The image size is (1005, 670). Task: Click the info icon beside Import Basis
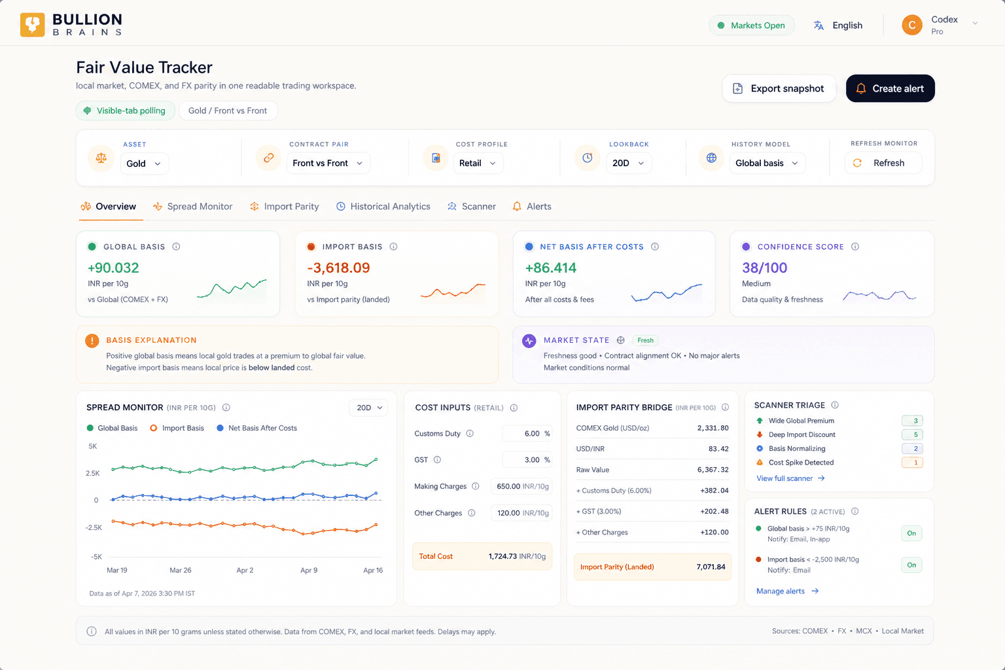393,247
